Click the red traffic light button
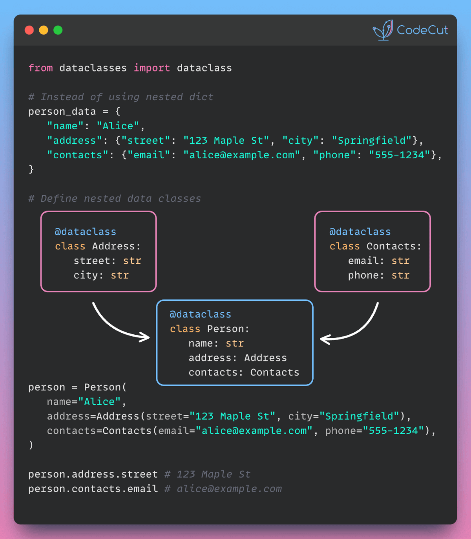 [29, 30]
